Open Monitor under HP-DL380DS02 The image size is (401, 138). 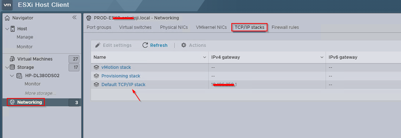[32, 84]
